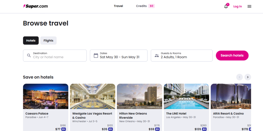Click S+ badge on Hilton New Orleans
Image resolution: width=263 pixels, height=131 pixels.
click(157, 129)
